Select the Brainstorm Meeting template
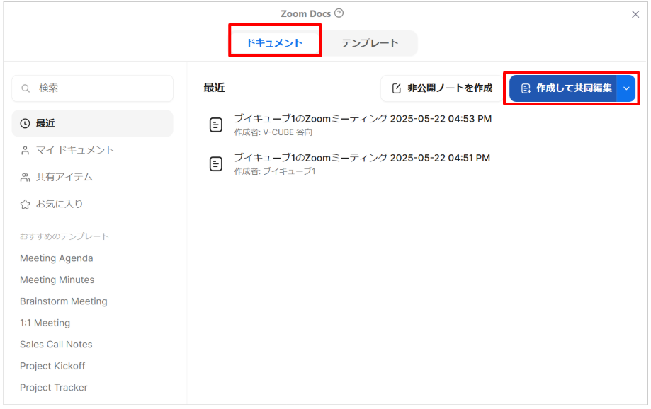651x409 pixels. point(64,301)
